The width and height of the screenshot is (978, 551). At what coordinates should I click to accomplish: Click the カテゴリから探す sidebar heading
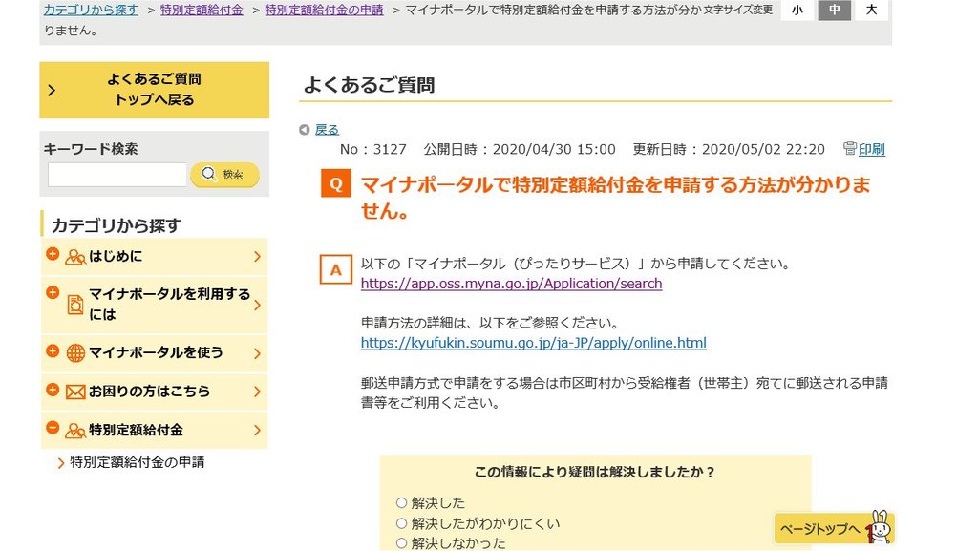click(x=116, y=225)
